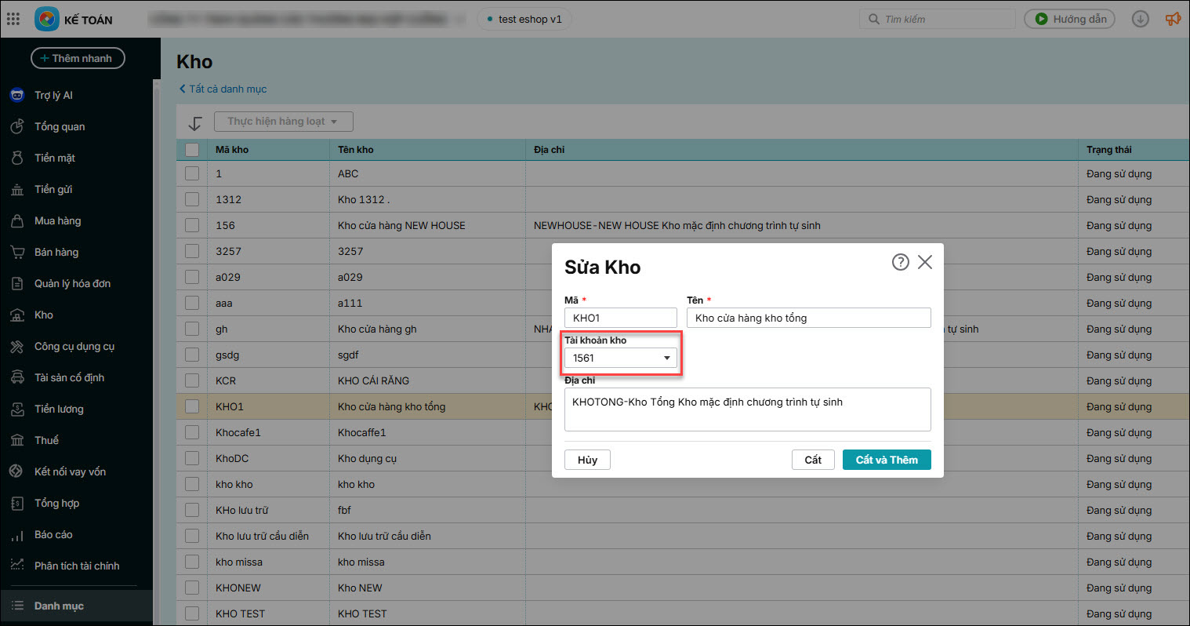This screenshot has height=626, width=1190.
Task: Click the download icon in top bar
Action: point(1140,19)
